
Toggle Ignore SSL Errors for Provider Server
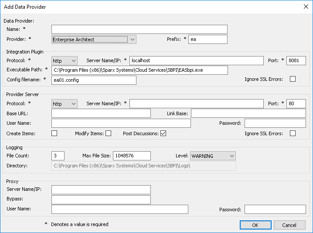(x=293, y=133)
